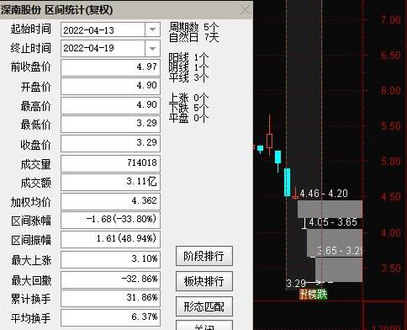This screenshot has height=330, width=407.
Task: Open the 终止时间 date dropdown arrow
Action: pyautogui.click(x=152, y=48)
